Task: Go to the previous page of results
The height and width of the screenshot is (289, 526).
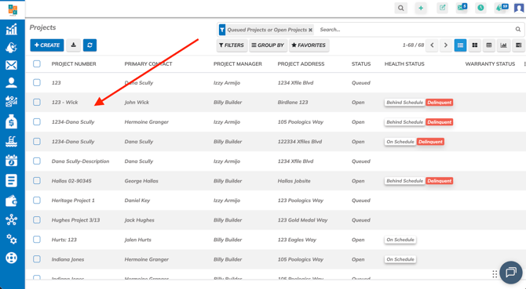Action: (x=432, y=45)
